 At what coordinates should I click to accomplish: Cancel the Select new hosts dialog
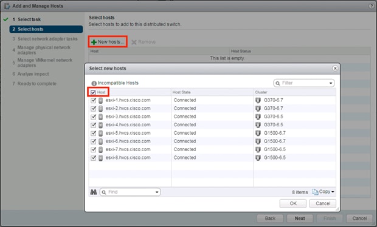[x=323, y=203]
